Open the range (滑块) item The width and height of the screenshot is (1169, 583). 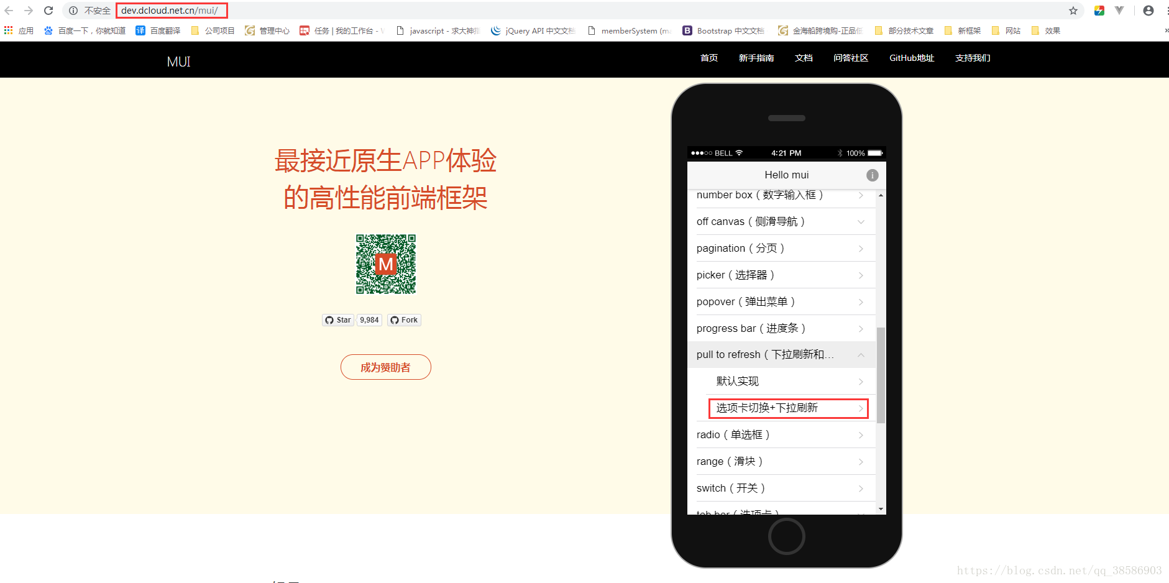coord(781,461)
